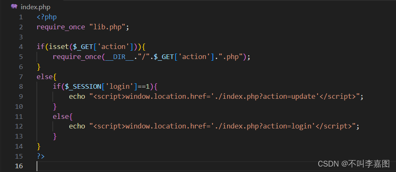Click the closing brace on line 6

click(39, 67)
